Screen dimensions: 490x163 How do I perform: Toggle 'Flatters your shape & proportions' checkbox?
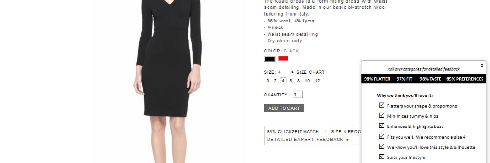[382, 105]
